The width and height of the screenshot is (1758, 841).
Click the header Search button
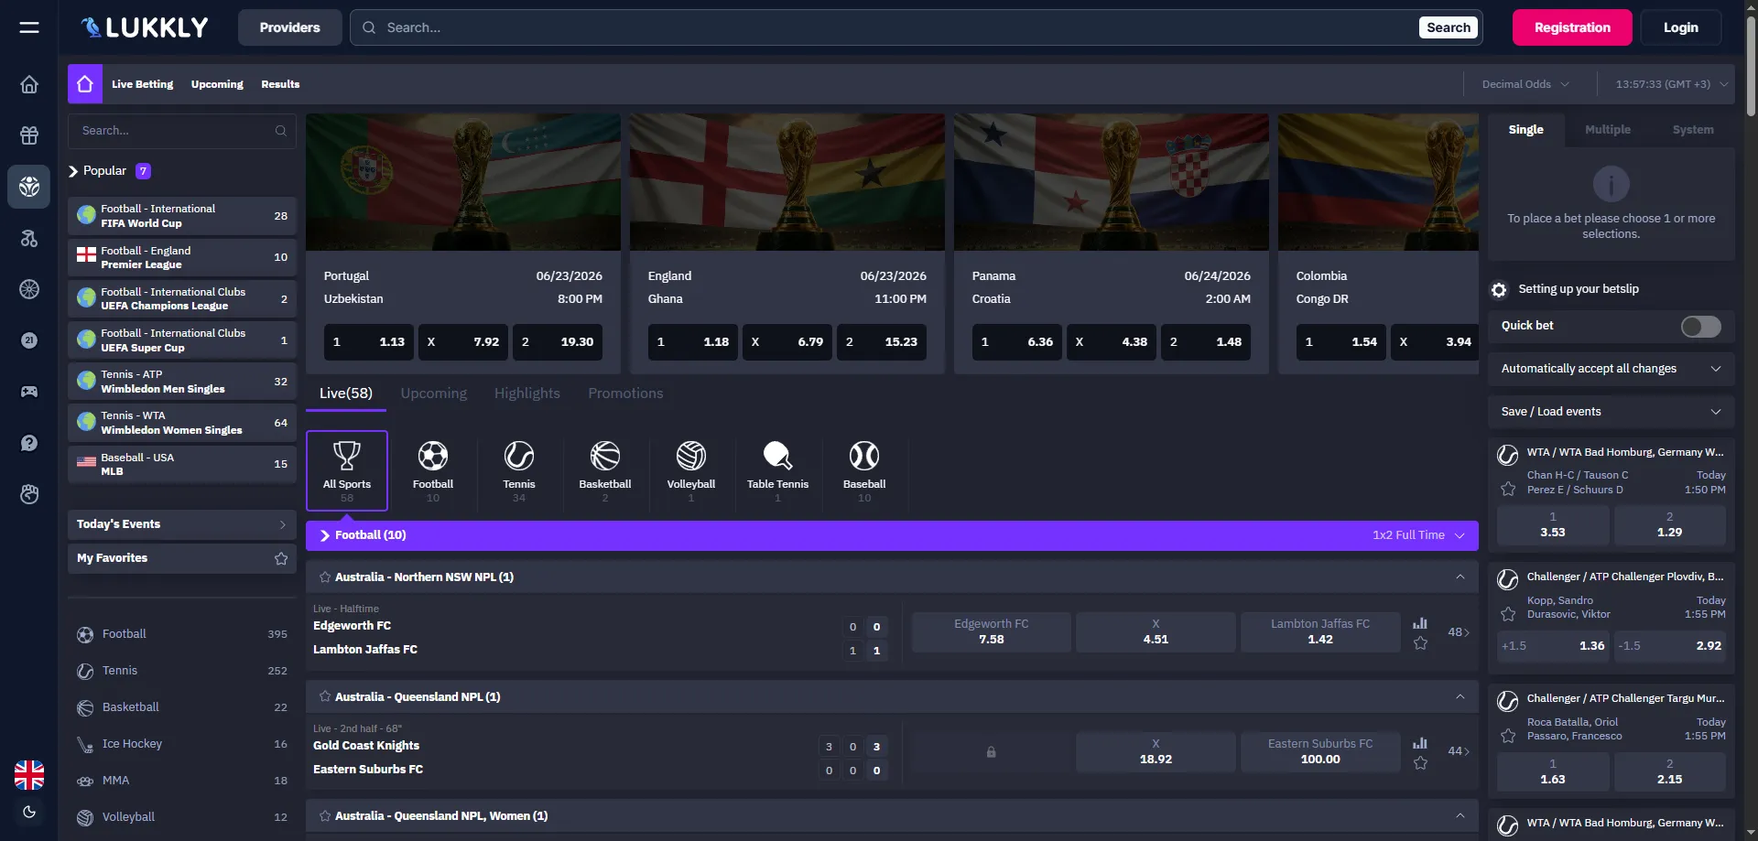click(1449, 27)
